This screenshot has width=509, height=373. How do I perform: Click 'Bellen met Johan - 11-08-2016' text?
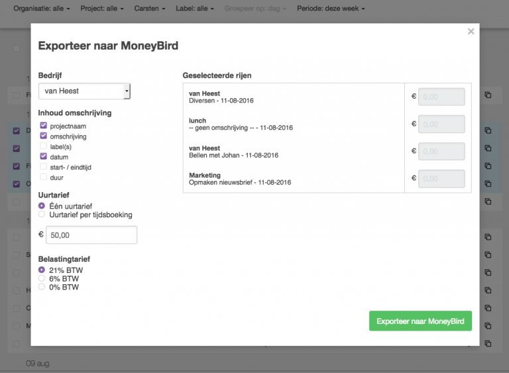click(x=233, y=155)
